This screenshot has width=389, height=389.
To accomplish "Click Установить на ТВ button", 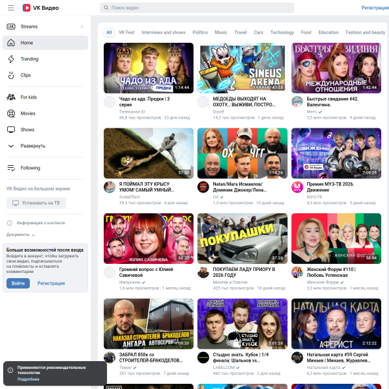I will coord(36,203).
